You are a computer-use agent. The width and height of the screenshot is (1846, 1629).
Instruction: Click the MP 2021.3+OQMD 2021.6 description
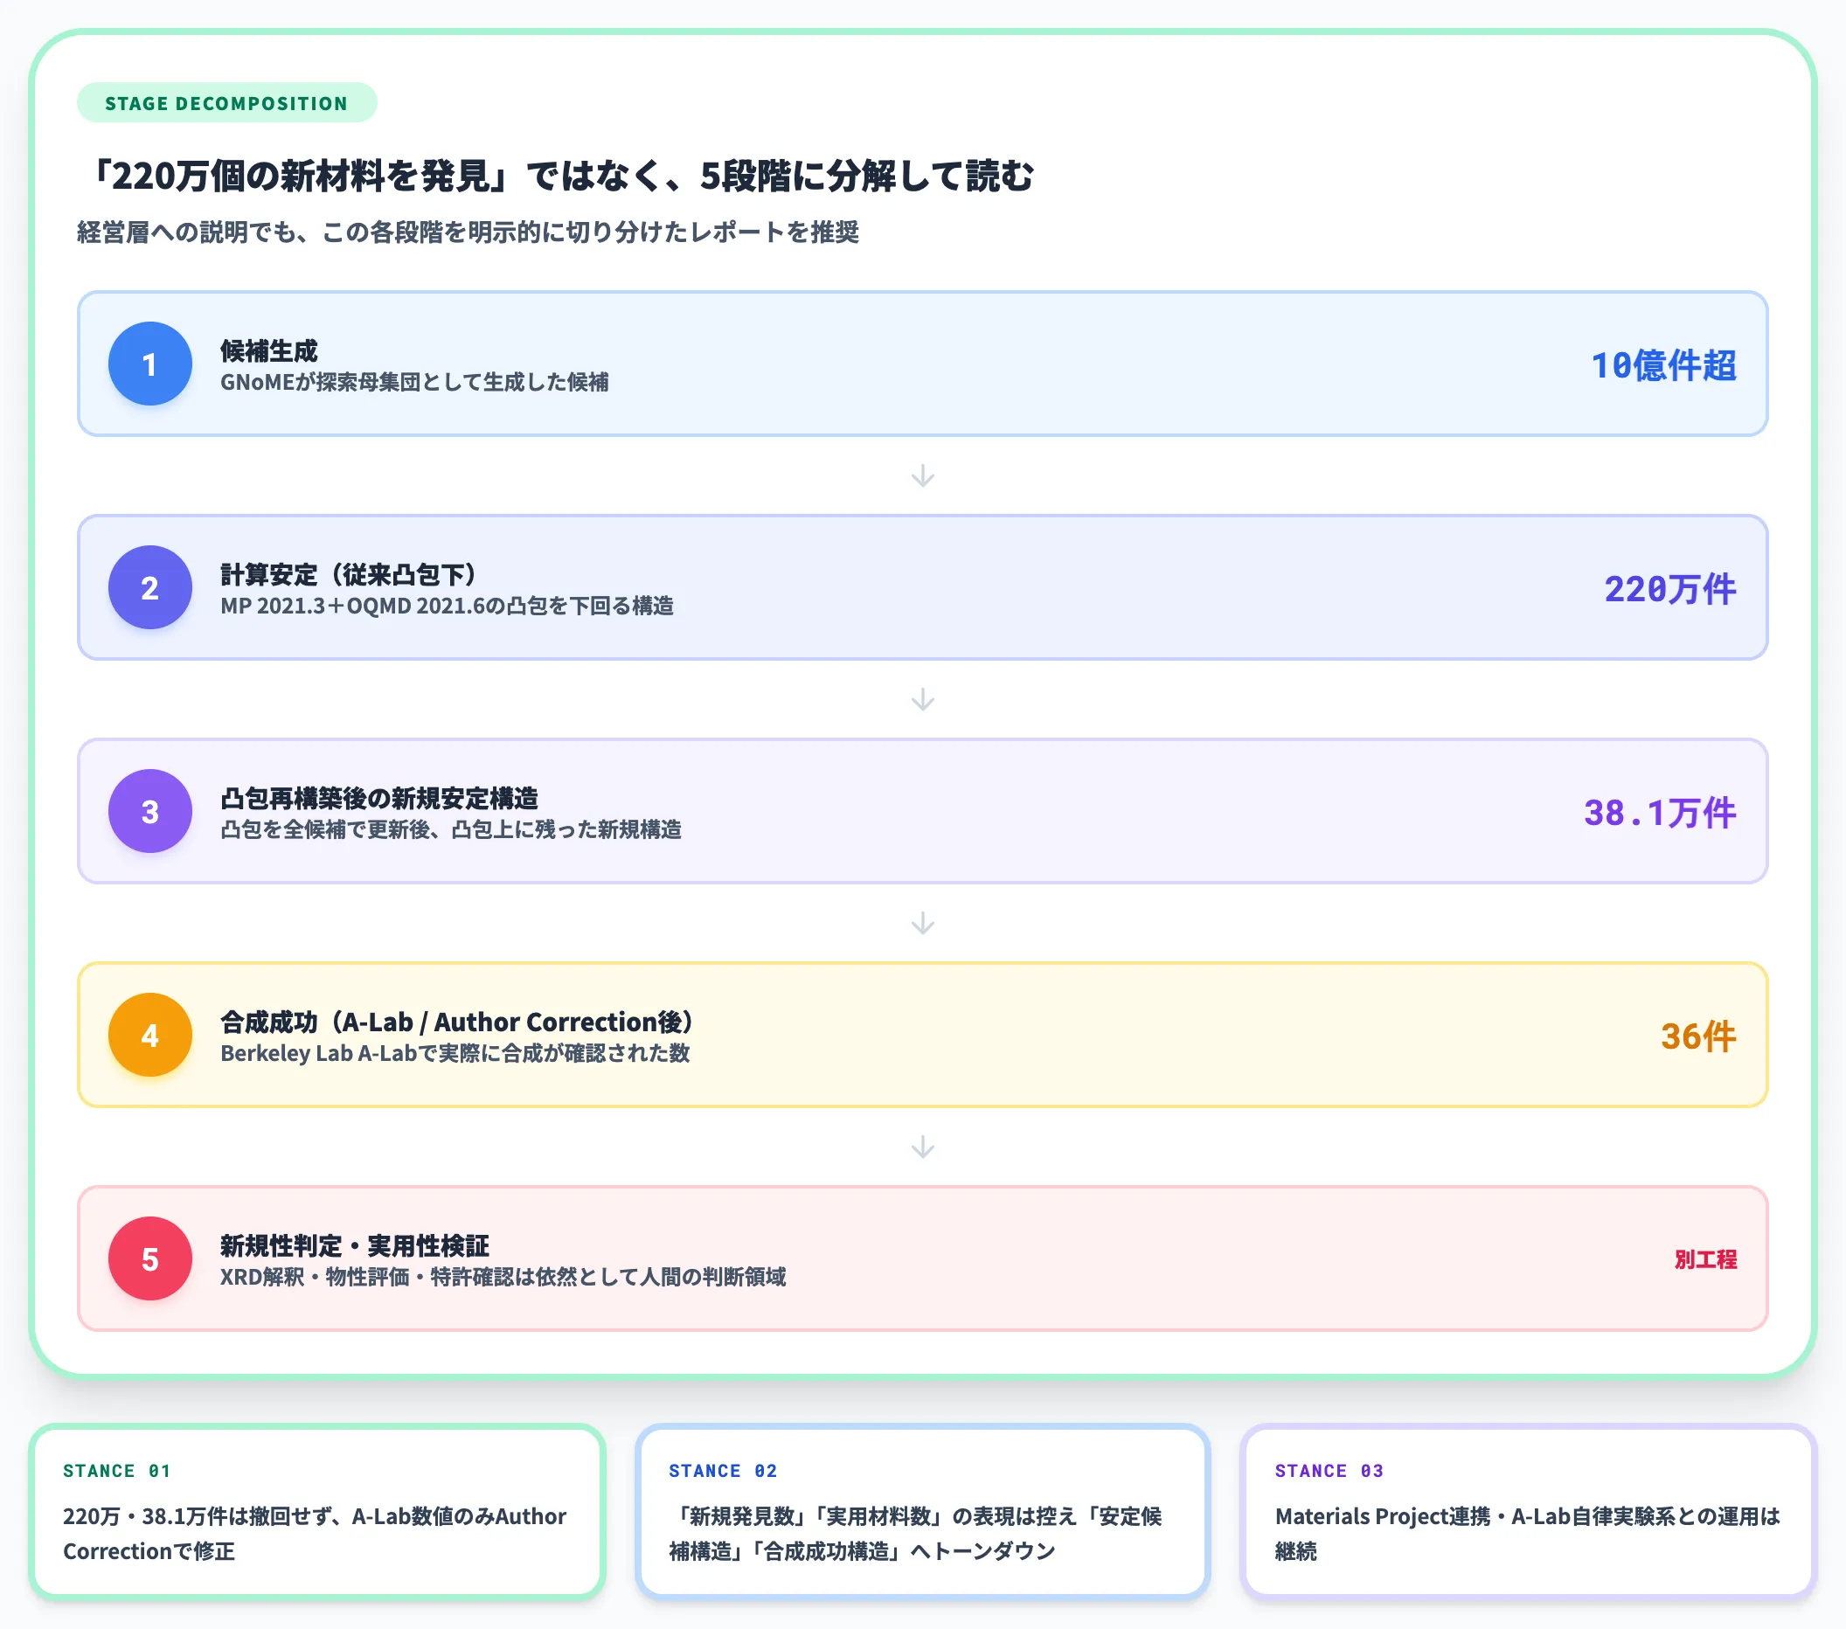447,606
